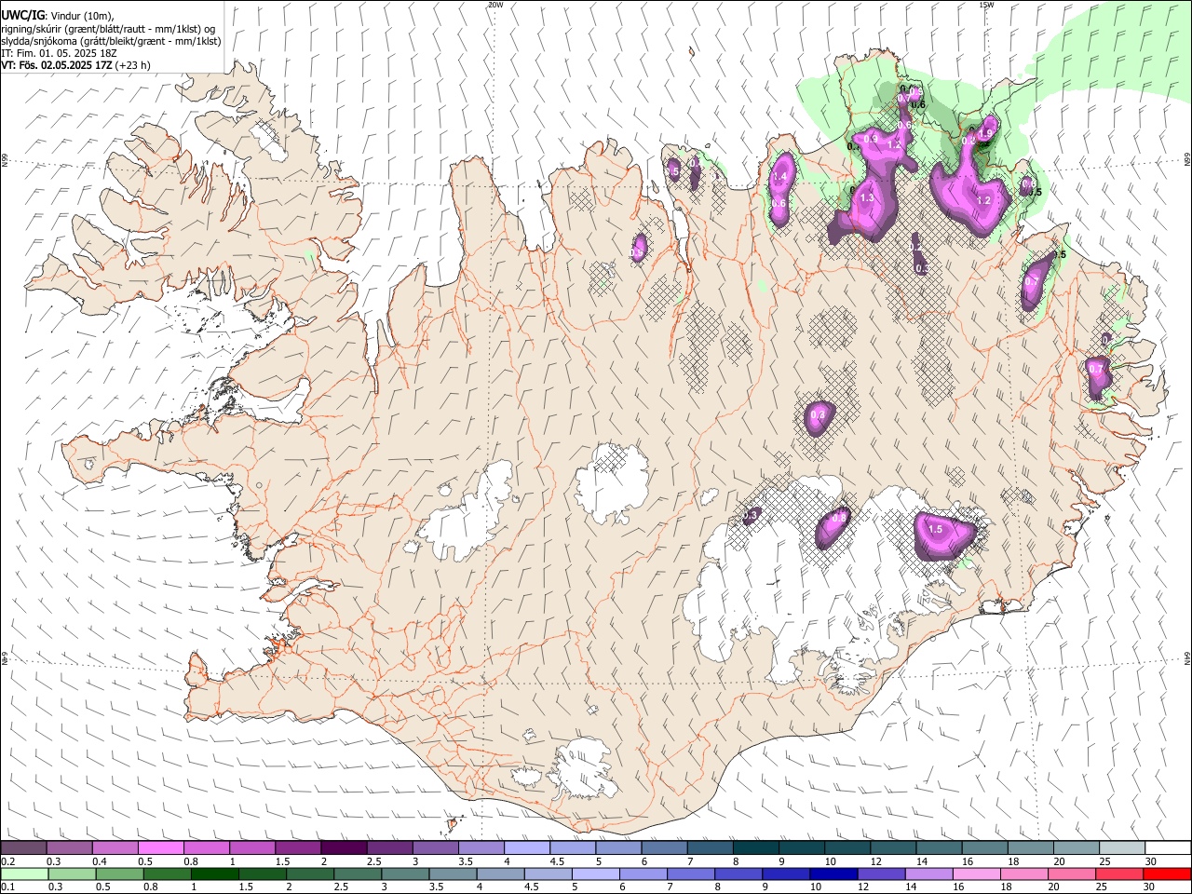Viewport: 1192px width, 894px height.
Task: Click the 1.4 snowfall value on the map
Action: pyautogui.click(x=780, y=177)
